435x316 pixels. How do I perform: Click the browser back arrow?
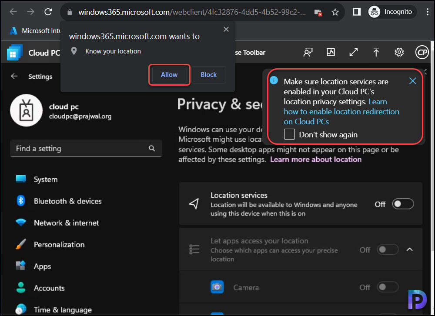[13, 12]
